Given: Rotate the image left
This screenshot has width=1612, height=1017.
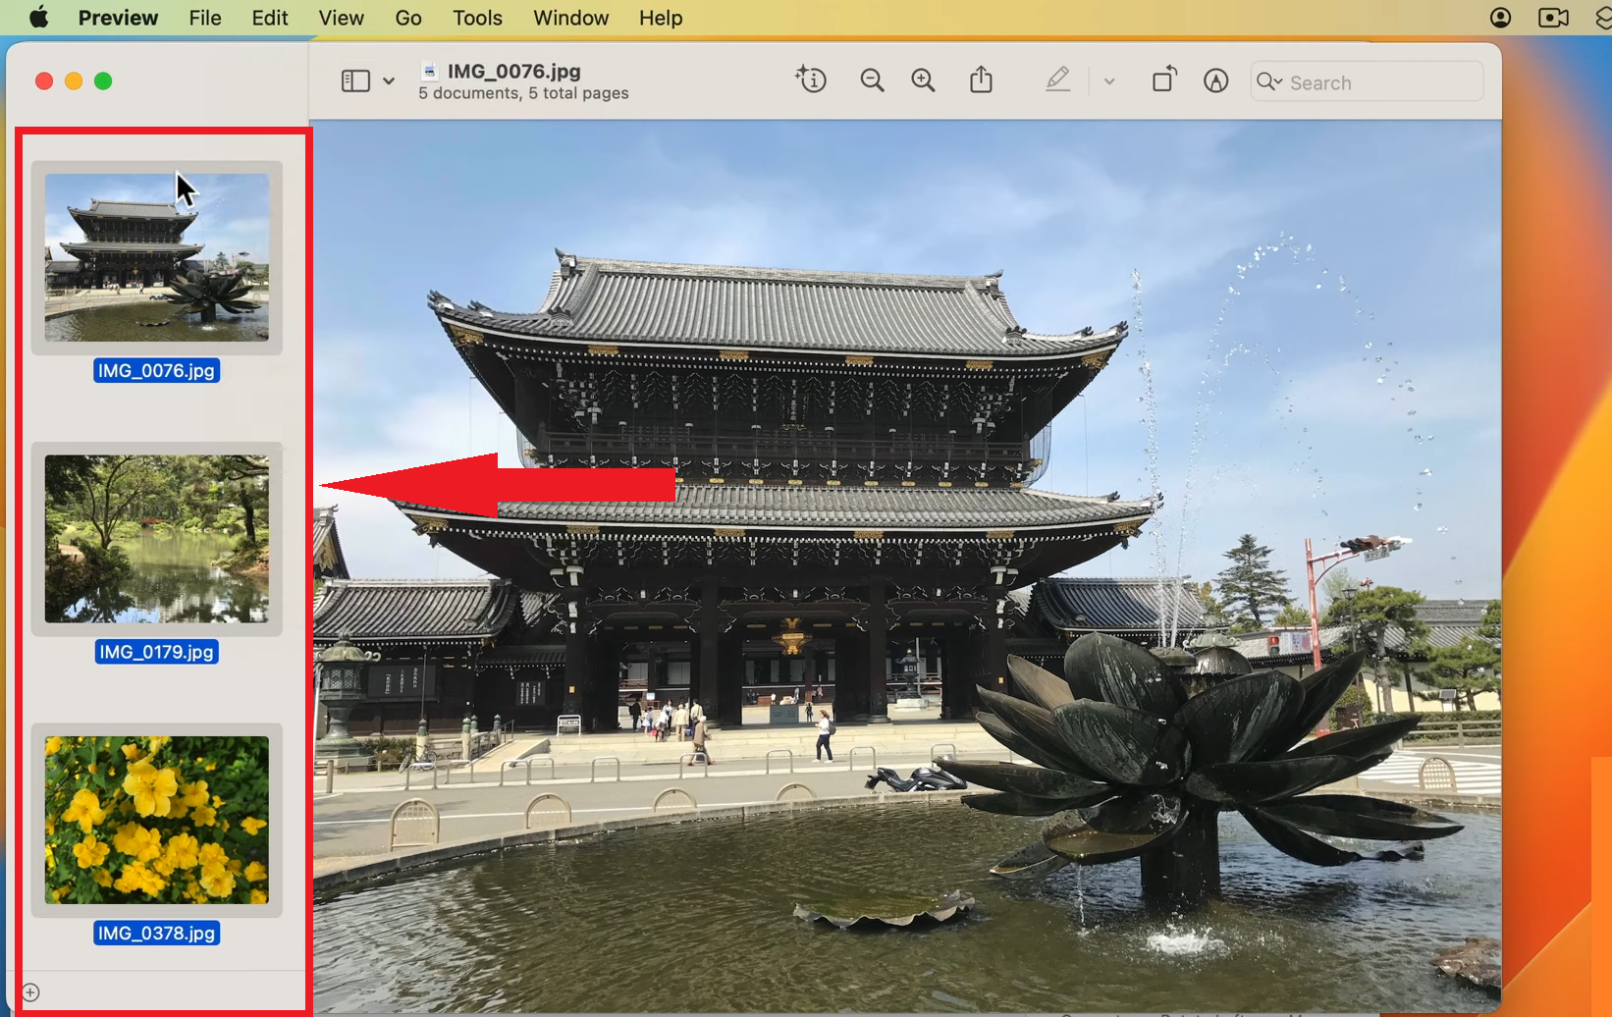Looking at the screenshot, I should point(1164,80).
